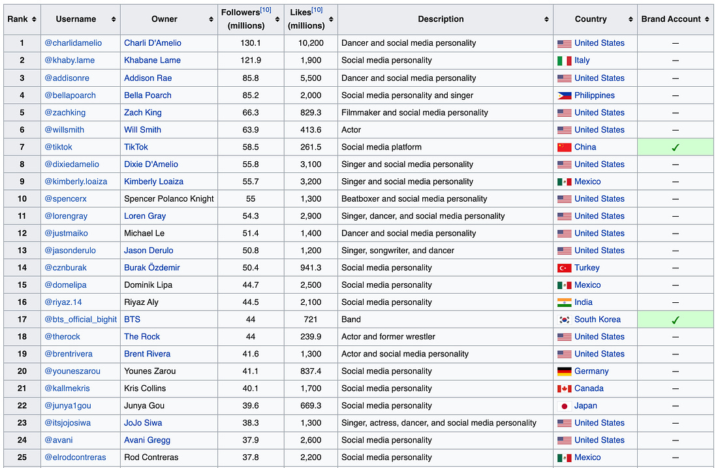Viewport: 718px width, 468px height.
Task: Open the @khaby.lame username link
Action: click(x=70, y=61)
